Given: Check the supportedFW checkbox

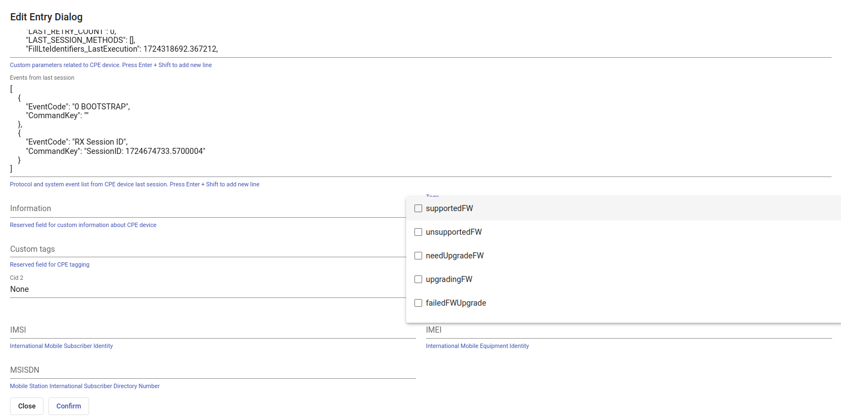Looking at the screenshot, I should click(418, 208).
